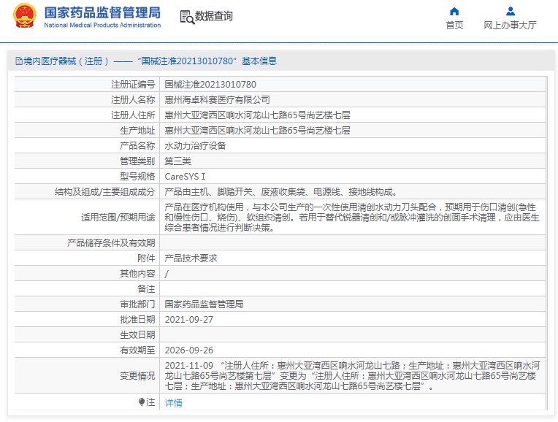Open the 网上办事大厅 link
558x422 pixels.
510,26
